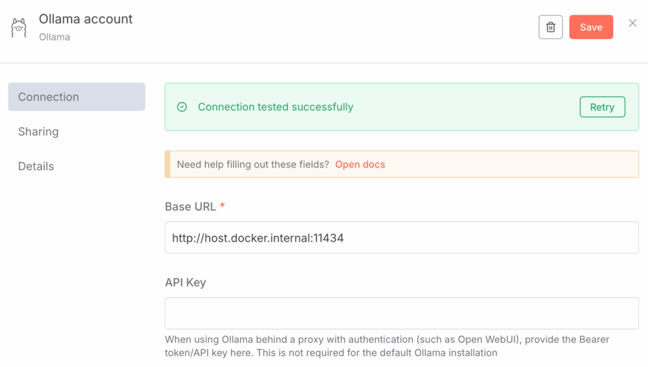This screenshot has height=367, width=648.
Task: Click the trash delete credential icon
Action: 551,27
